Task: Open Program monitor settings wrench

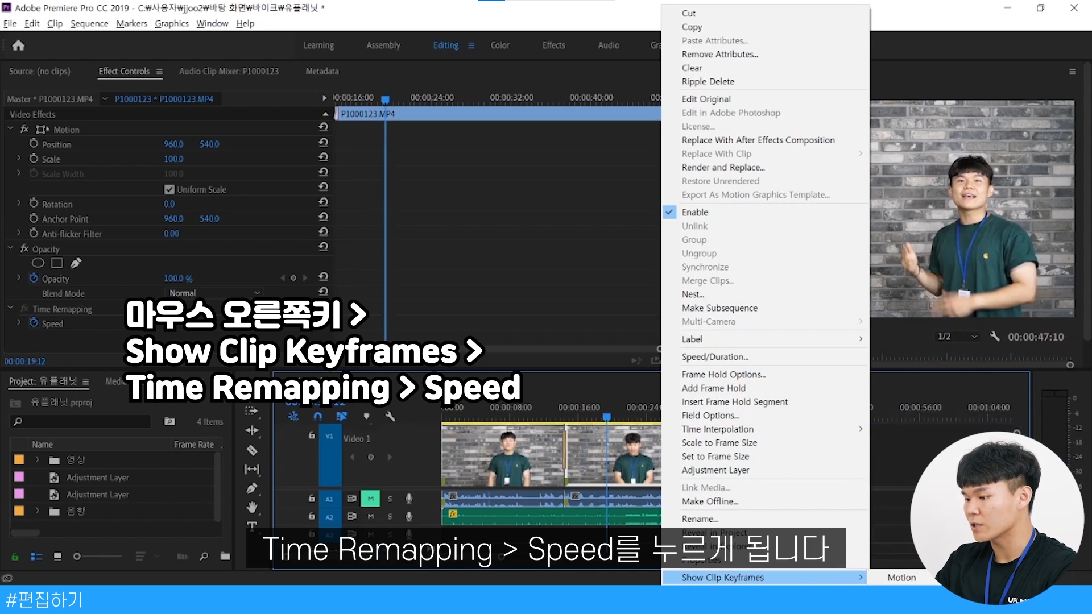Action: pos(995,337)
